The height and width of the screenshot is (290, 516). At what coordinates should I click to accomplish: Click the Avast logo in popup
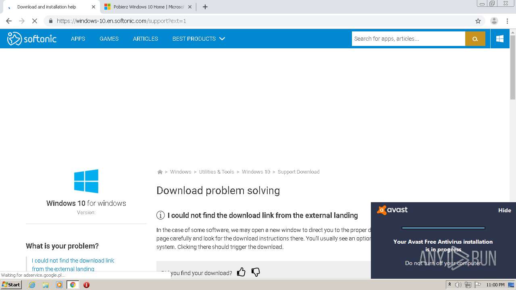(392, 210)
